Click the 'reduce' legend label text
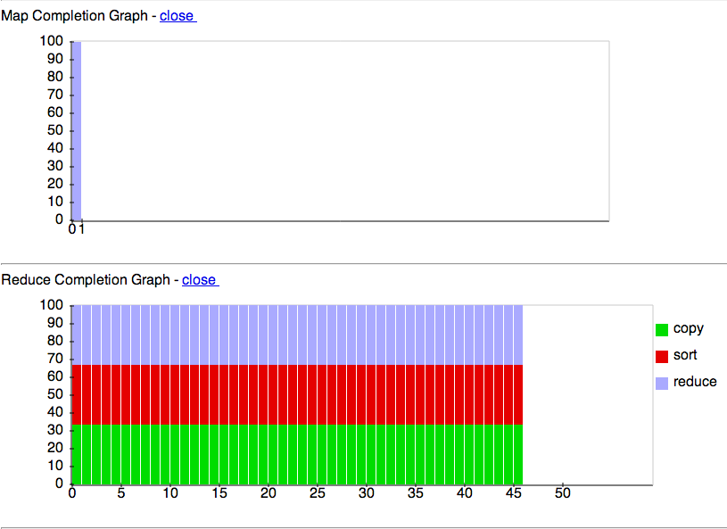 click(x=695, y=382)
